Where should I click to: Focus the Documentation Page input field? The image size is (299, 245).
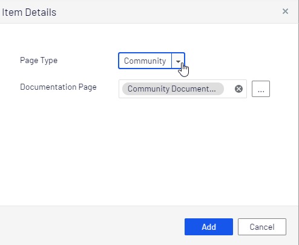click(x=183, y=89)
